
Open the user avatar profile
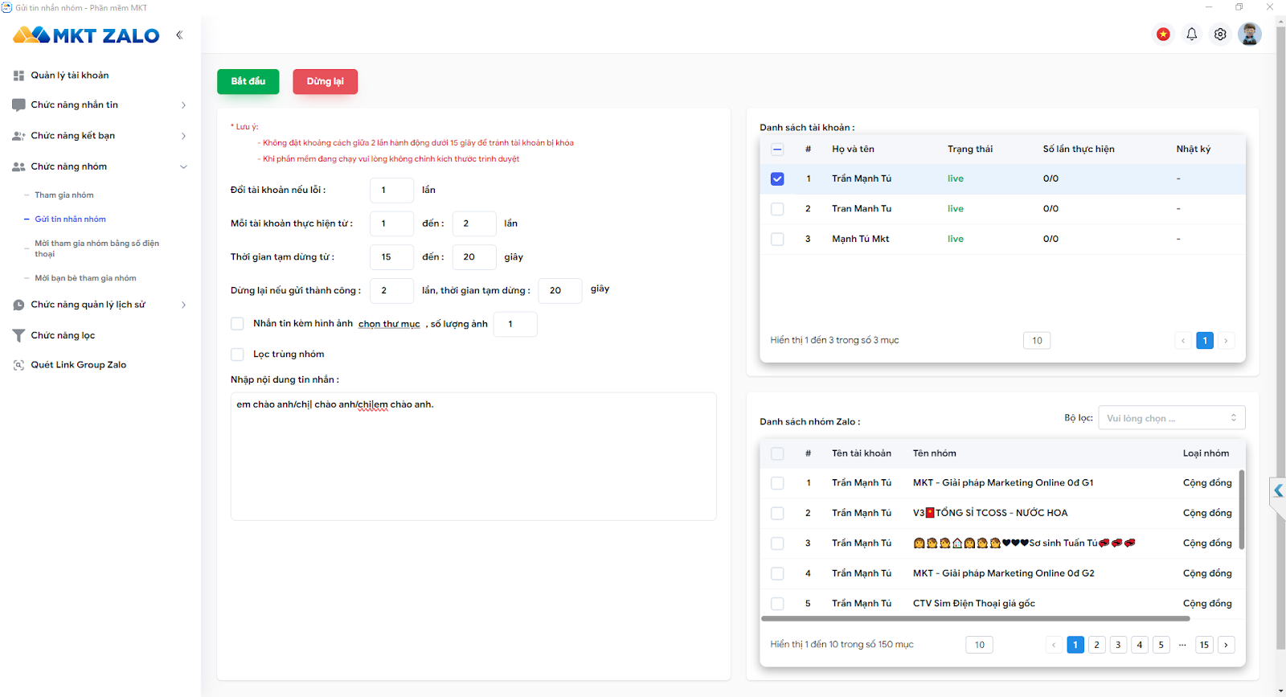click(1249, 34)
